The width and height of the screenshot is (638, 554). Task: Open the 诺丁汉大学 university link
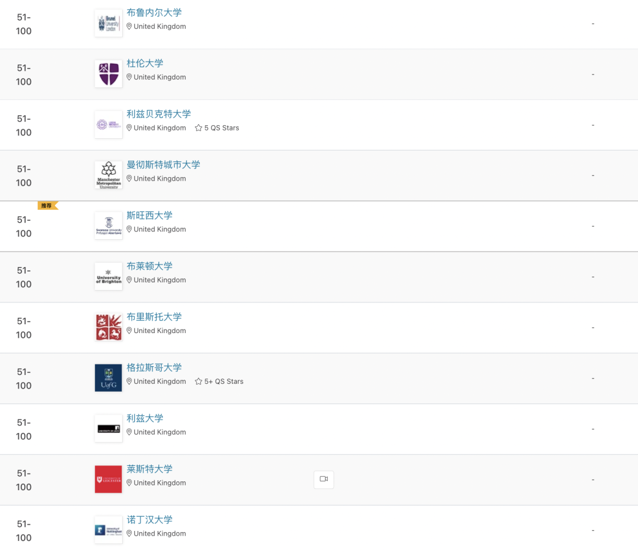(x=149, y=520)
